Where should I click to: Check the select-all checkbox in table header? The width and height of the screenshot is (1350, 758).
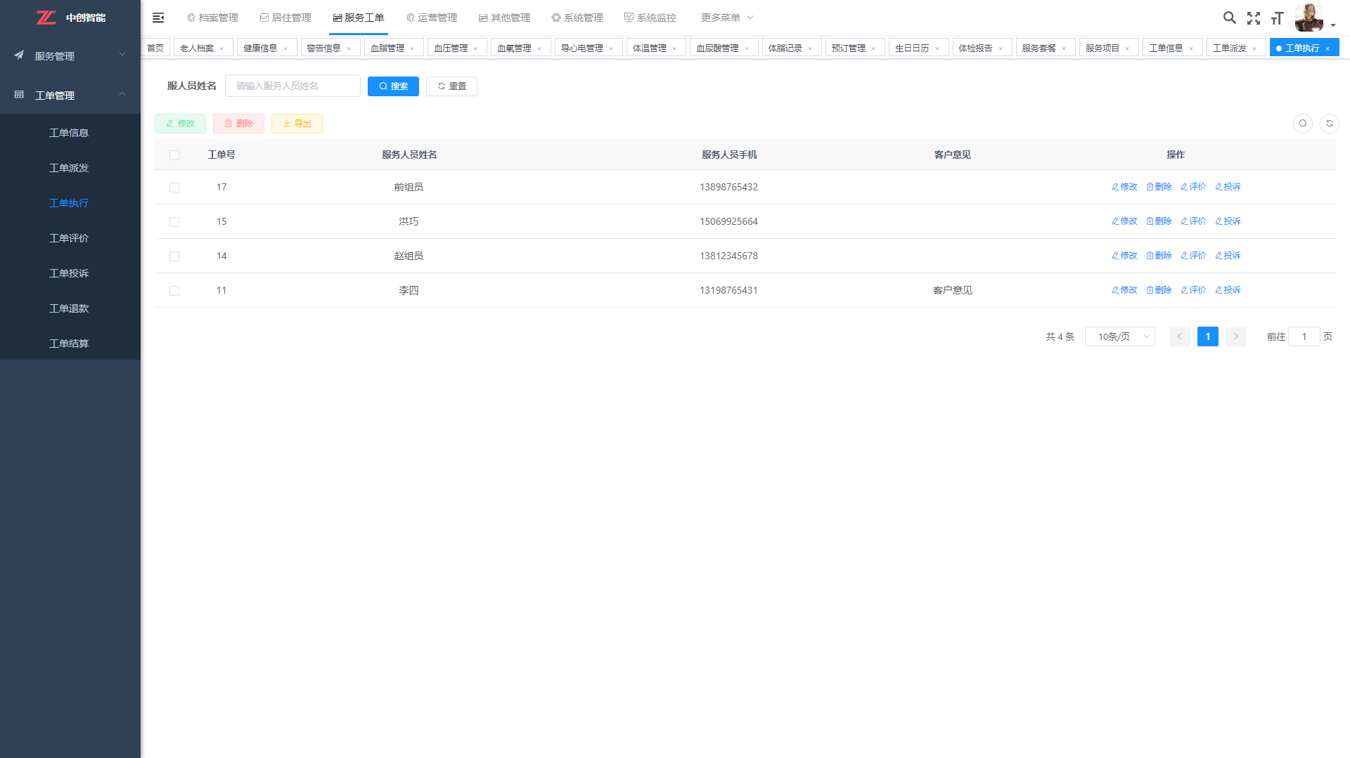(174, 155)
